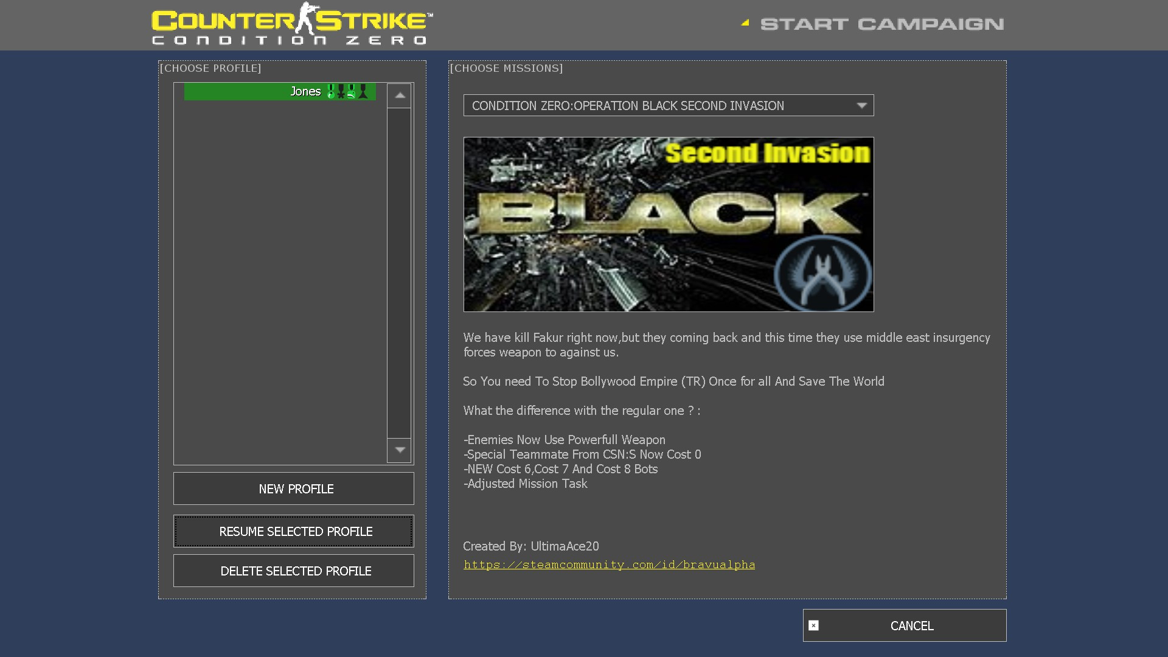1168x657 pixels.
Task: Click '-NEW Cost 6,Cost 7 And Cost 8 Bots'
Action: (561, 469)
